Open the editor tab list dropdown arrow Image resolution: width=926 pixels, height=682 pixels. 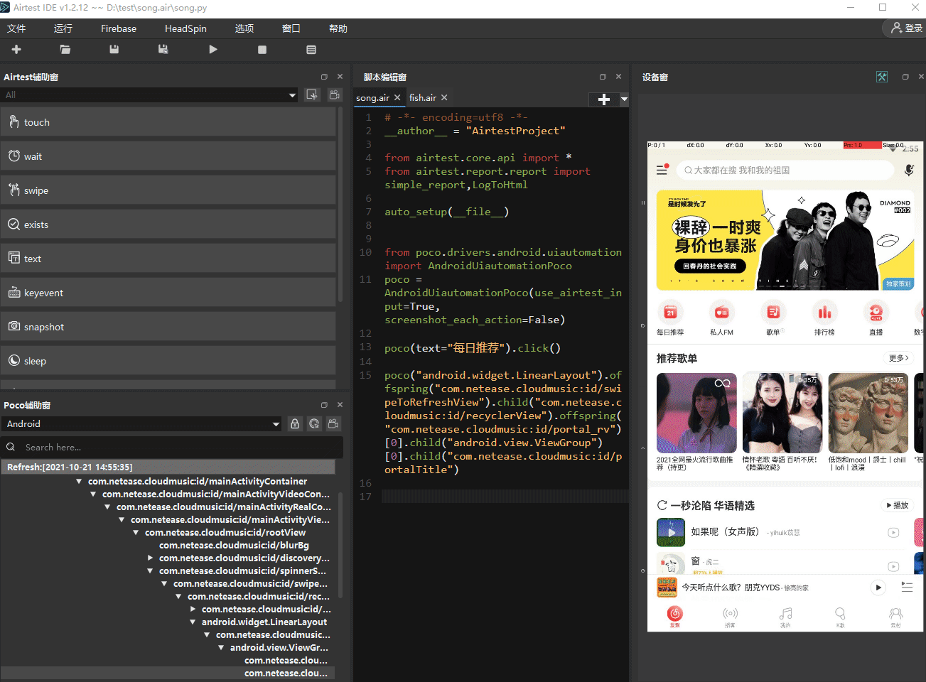click(x=624, y=99)
